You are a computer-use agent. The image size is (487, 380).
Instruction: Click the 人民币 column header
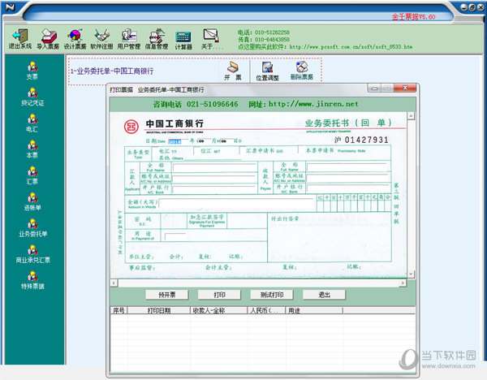pyautogui.click(x=266, y=310)
